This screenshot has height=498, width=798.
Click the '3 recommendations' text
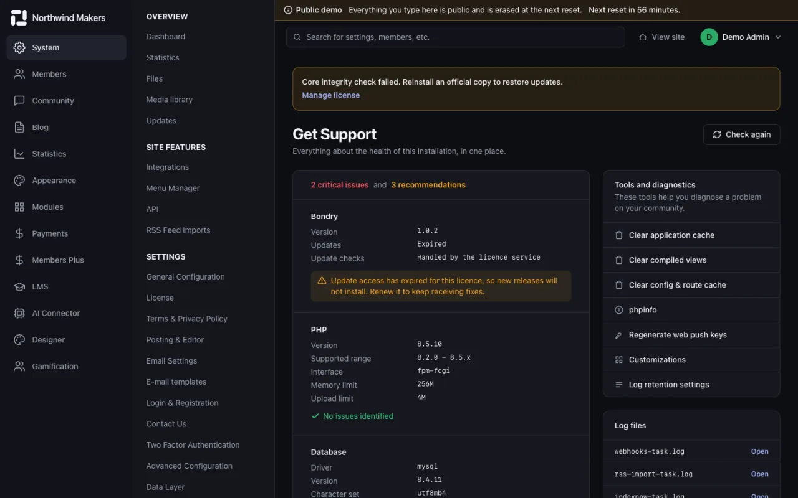(428, 185)
